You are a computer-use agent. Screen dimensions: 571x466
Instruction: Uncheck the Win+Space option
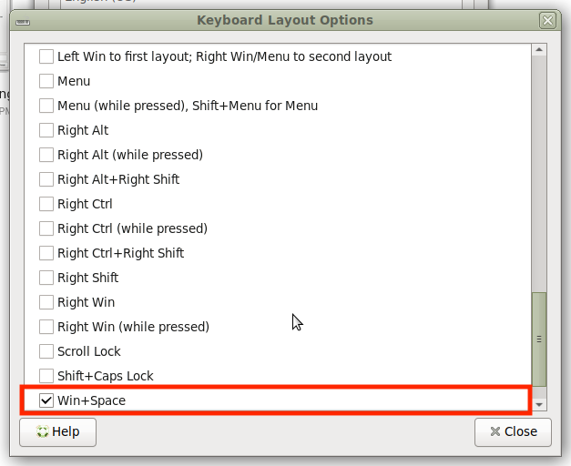point(46,400)
